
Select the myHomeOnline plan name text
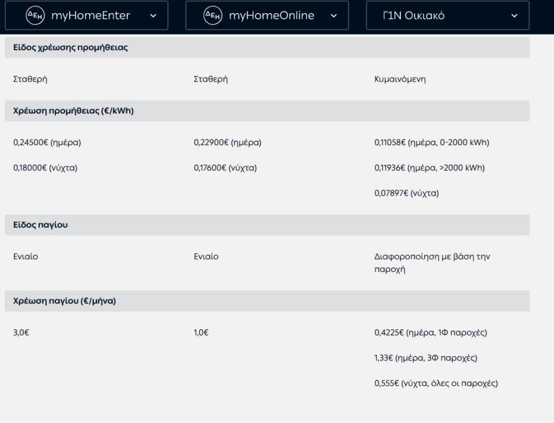click(x=271, y=16)
